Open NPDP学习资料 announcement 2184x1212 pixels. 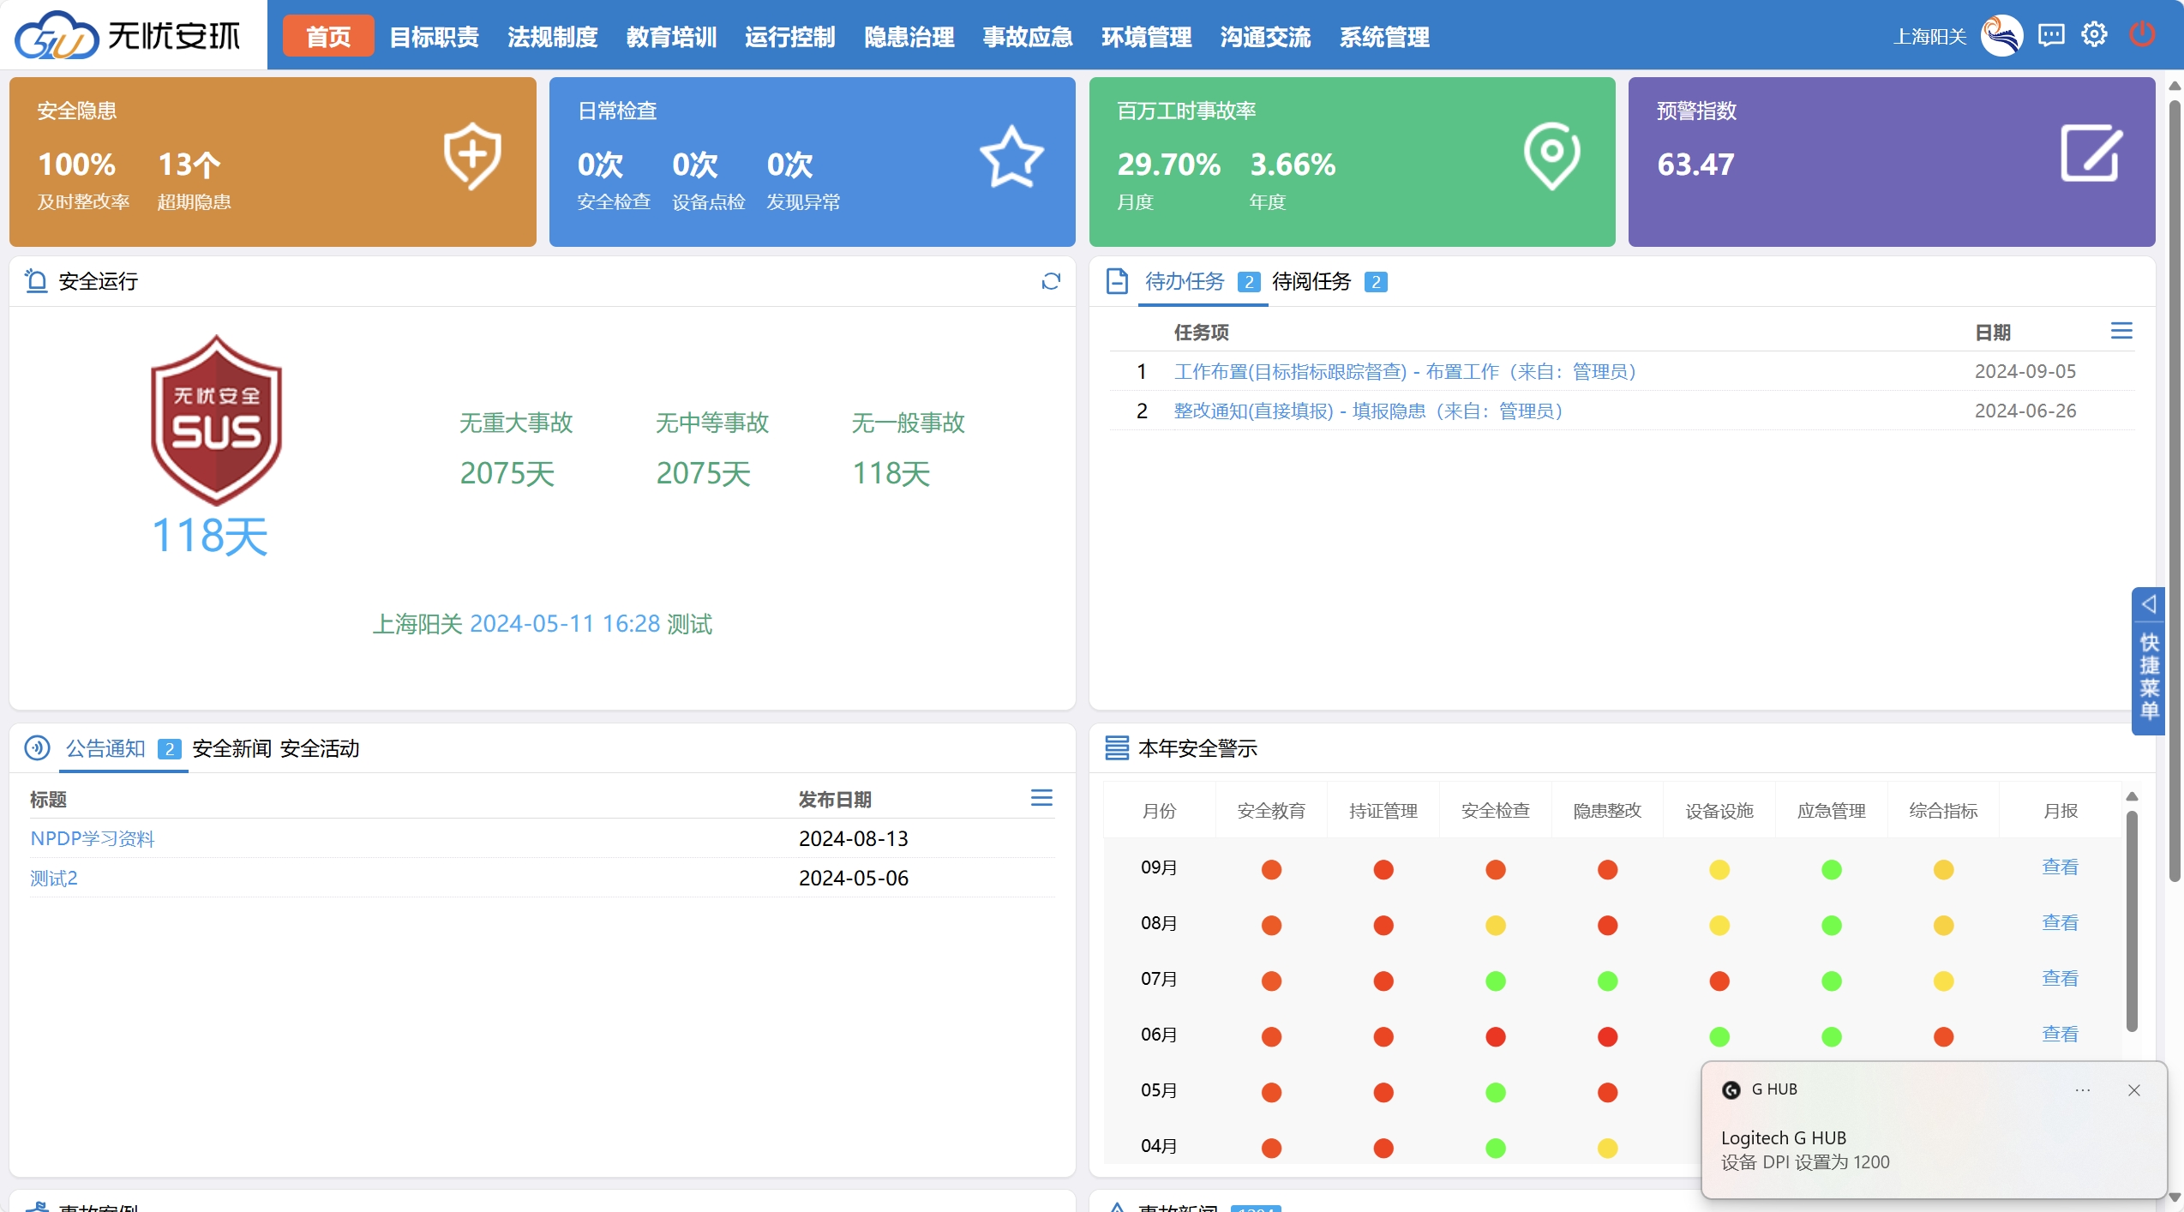coord(93,838)
